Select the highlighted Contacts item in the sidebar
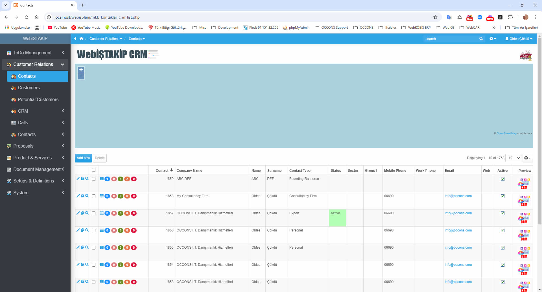Viewport: 542px width, 292px height. (38, 76)
